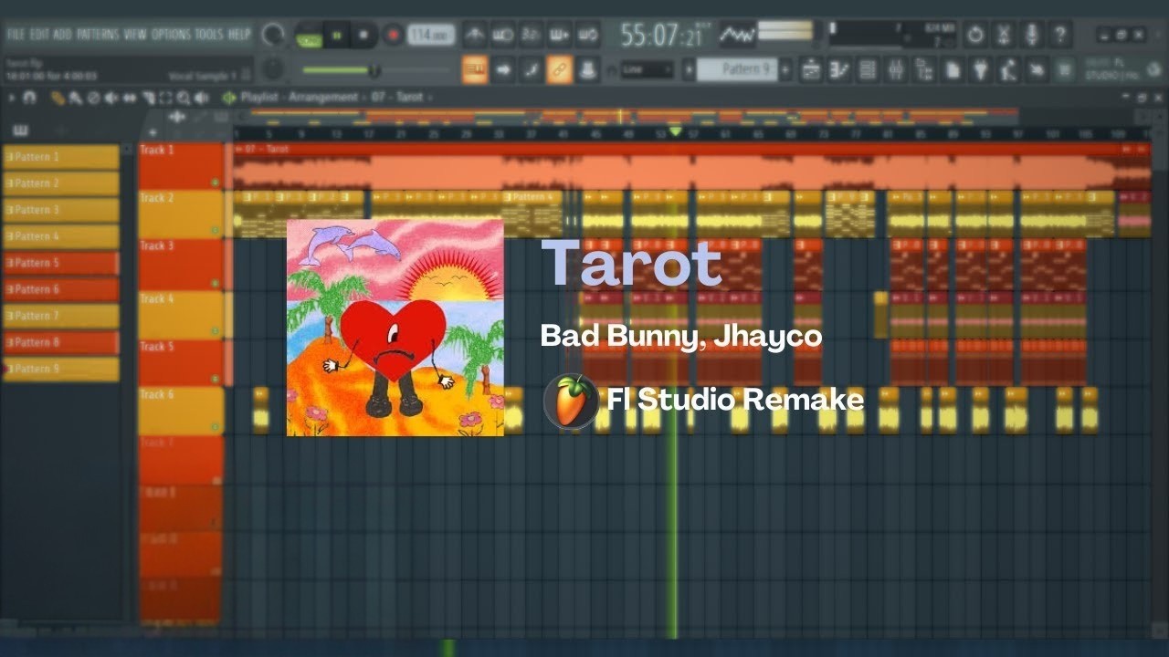Image resolution: width=1169 pixels, height=657 pixels.
Task: Toggle the loop recording icon
Action: point(587,36)
